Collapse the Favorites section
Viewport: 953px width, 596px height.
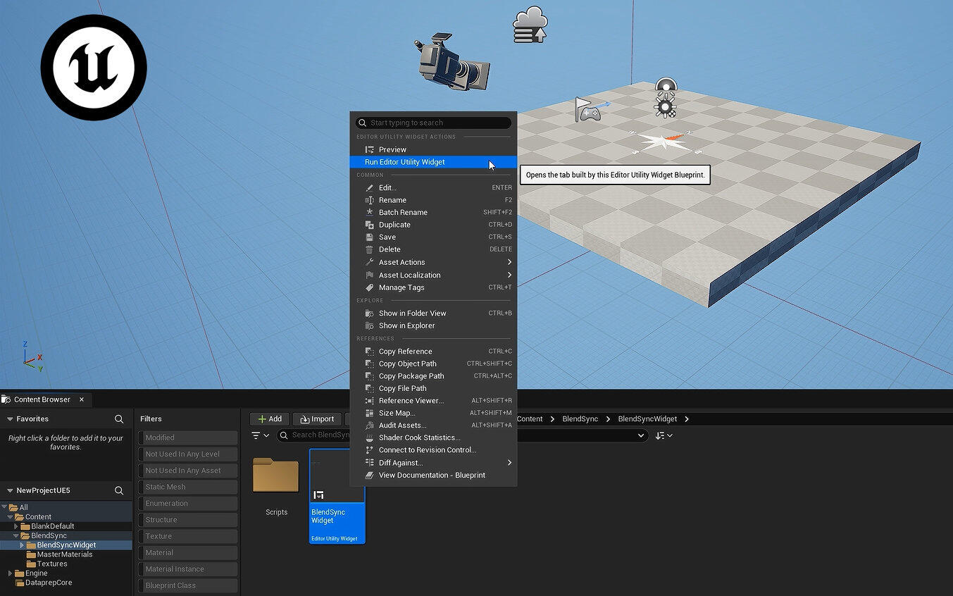[10, 419]
